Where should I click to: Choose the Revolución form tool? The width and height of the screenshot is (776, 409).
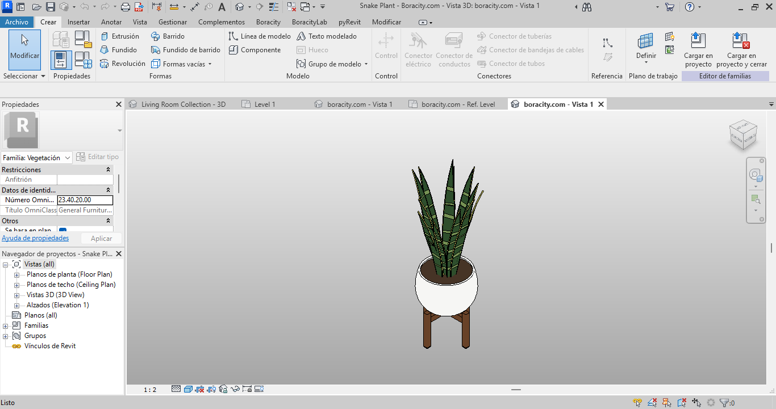[x=123, y=64]
